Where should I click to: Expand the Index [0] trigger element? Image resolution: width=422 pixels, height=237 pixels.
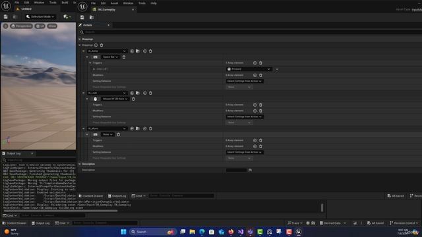coord(94,69)
